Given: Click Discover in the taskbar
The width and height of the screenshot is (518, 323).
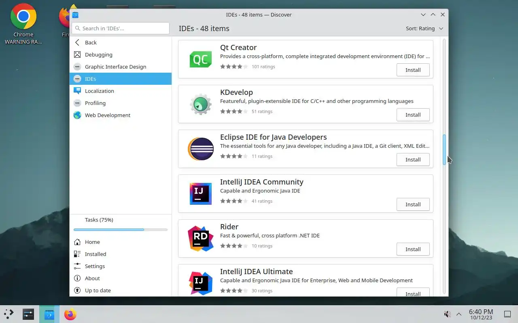Looking at the screenshot, I should 49,314.
